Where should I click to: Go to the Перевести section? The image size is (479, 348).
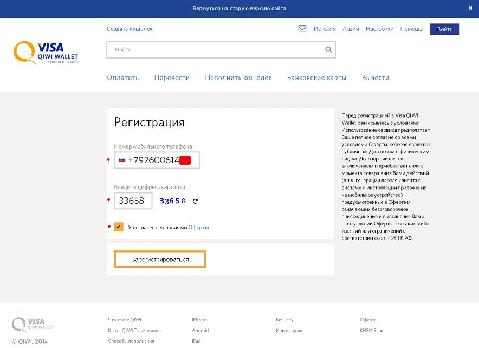click(172, 78)
